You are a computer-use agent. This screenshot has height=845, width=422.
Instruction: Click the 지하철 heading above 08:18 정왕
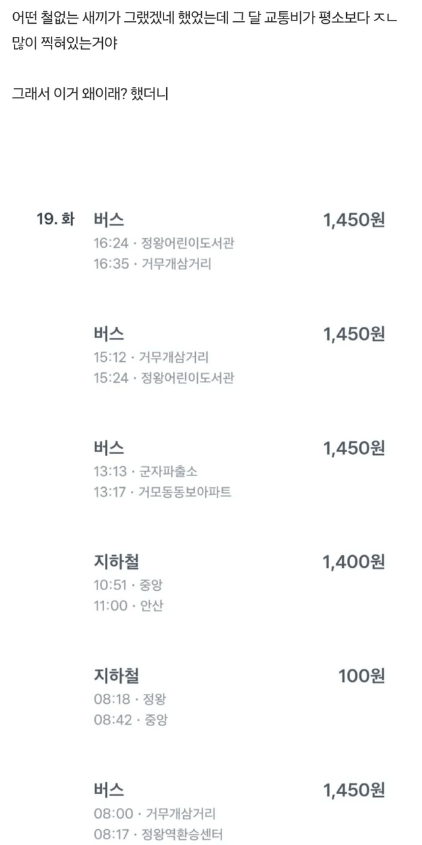(x=116, y=676)
